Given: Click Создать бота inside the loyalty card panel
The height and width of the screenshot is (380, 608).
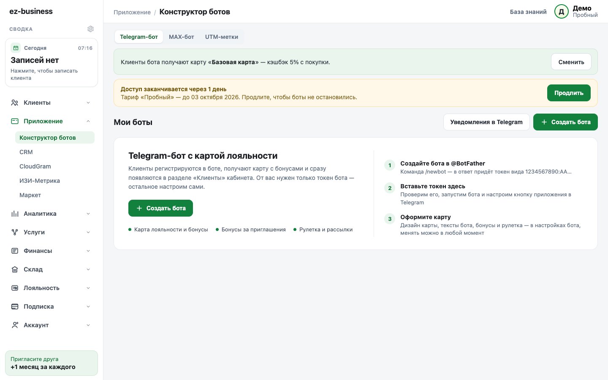Looking at the screenshot, I should pos(160,208).
